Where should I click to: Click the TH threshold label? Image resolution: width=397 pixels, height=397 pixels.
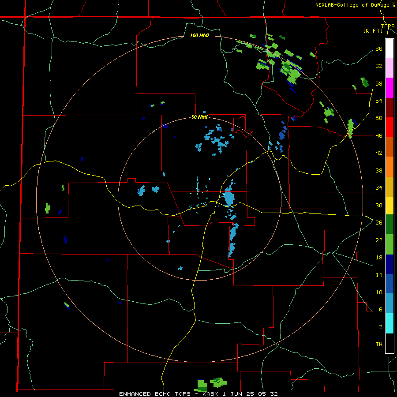[x=379, y=344]
